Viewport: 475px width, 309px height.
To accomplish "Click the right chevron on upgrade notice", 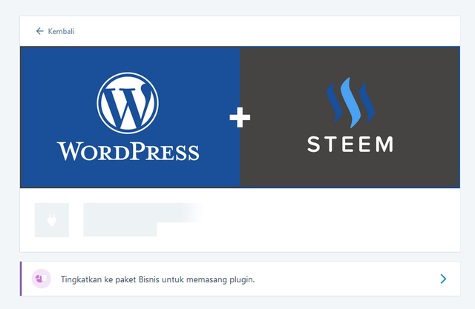I will pyautogui.click(x=443, y=279).
